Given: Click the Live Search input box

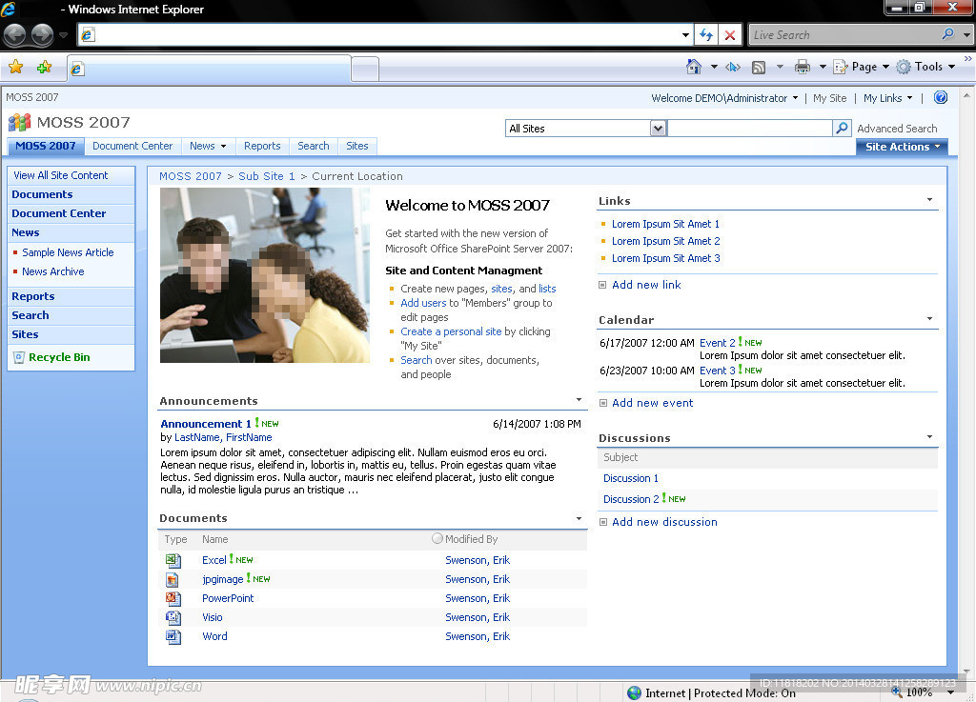Looking at the screenshot, I should click(x=844, y=35).
